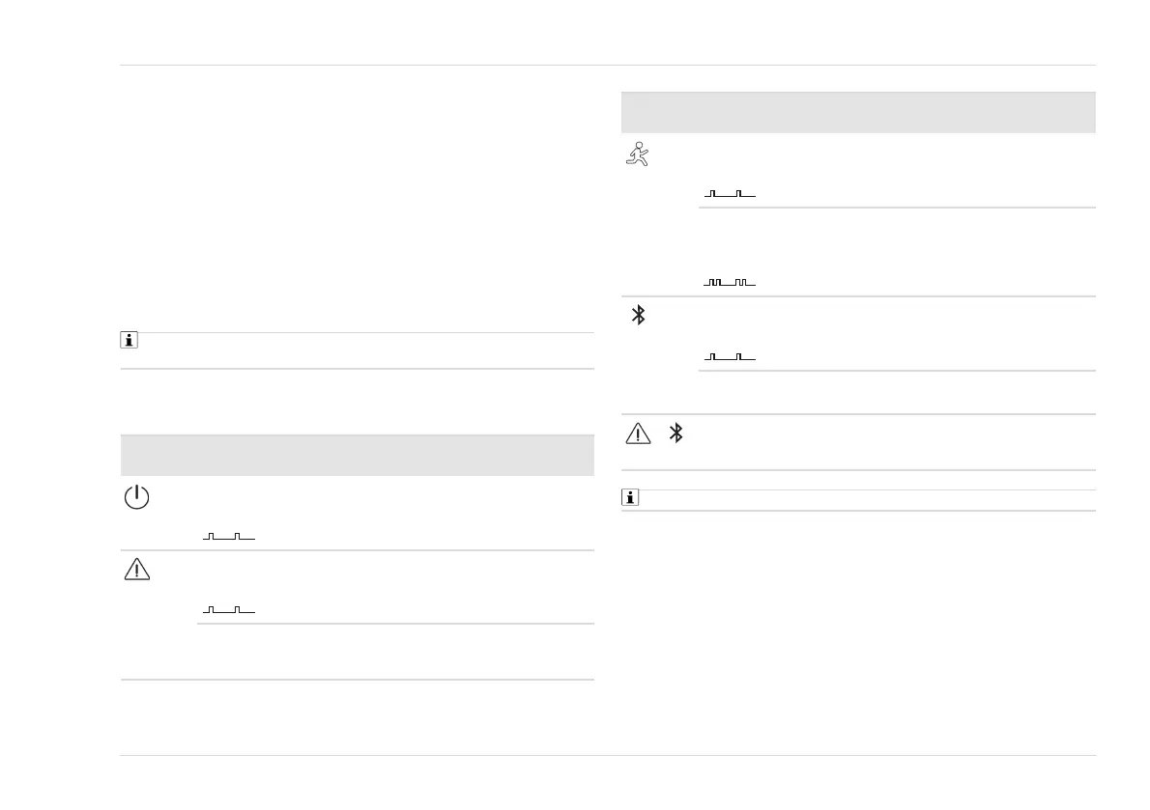
Task: Click the Bluetooth icon right of the warning triangle
Action: pos(676,433)
